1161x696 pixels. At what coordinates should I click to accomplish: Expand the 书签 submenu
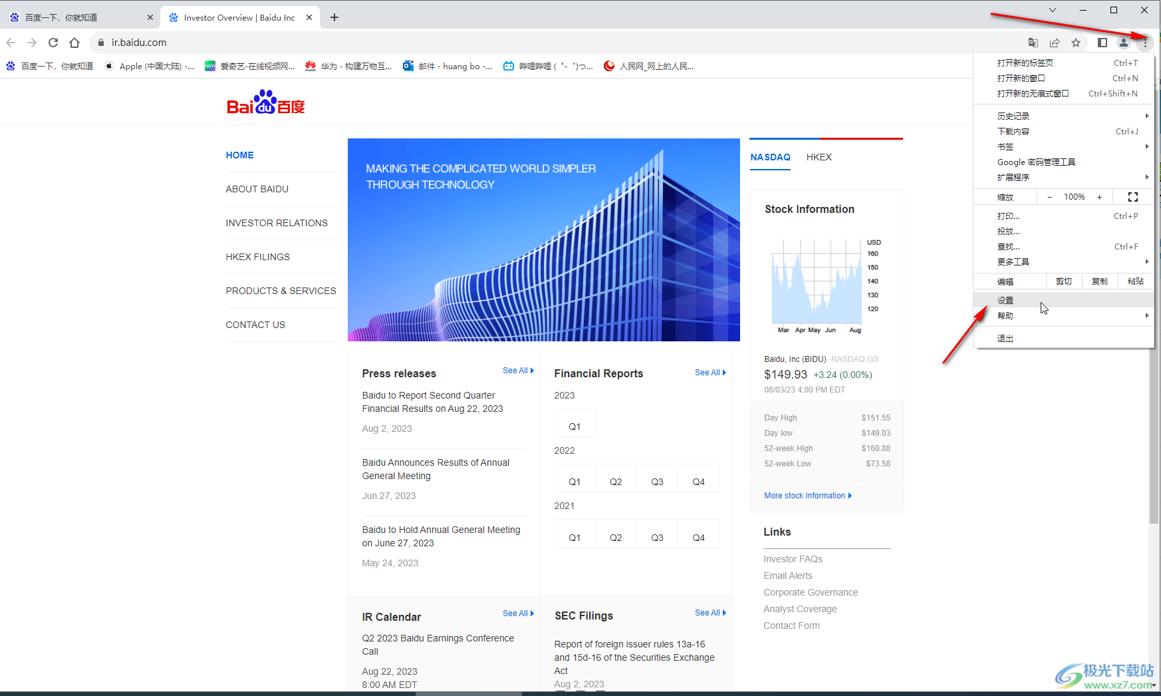[1064, 146]
